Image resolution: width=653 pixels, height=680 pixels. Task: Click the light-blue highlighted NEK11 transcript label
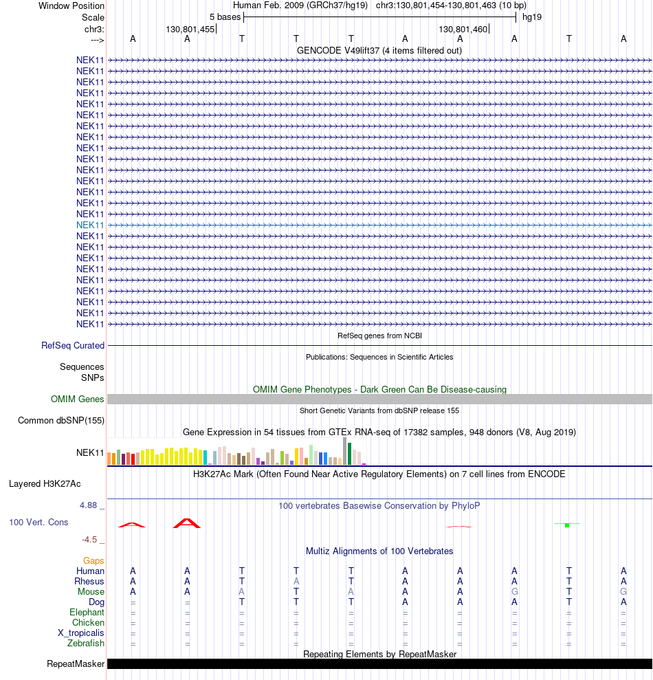[90, 225]
